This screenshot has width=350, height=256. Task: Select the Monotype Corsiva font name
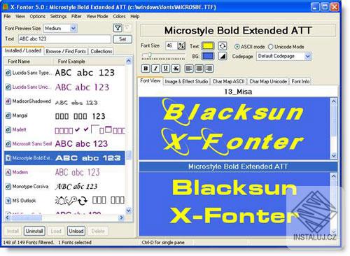pyautogui.click(x=30, y=187)
